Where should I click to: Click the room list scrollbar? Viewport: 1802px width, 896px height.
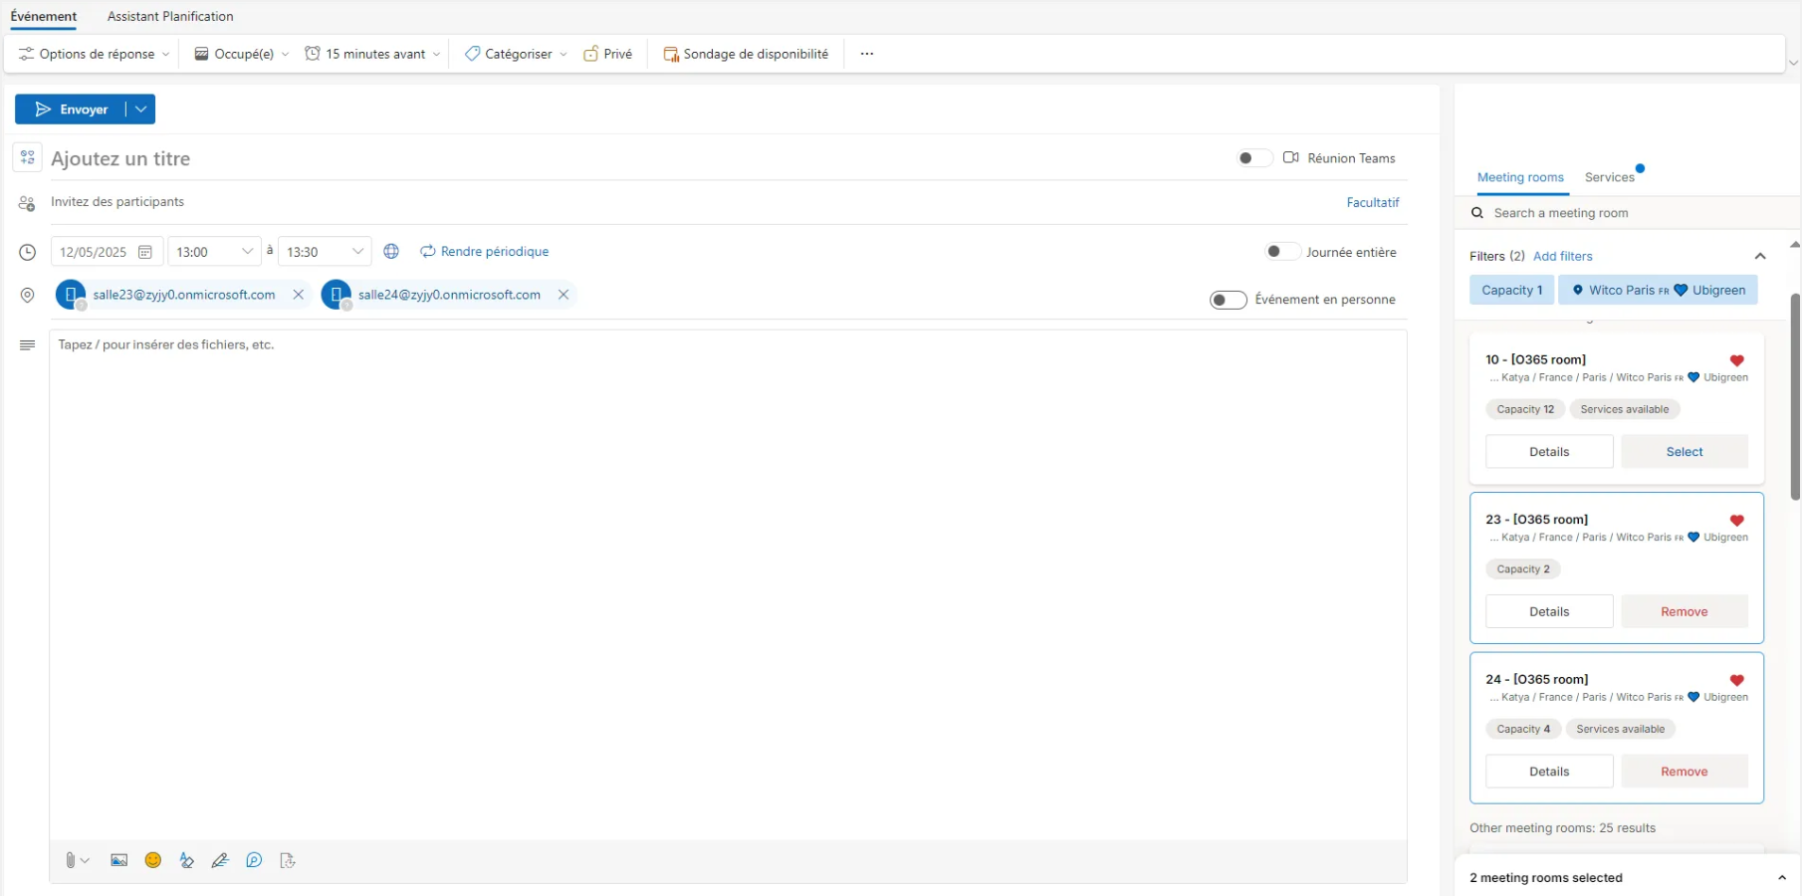click(x=1795, y=395)
